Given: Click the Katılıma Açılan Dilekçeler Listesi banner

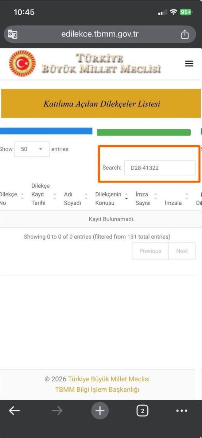Looking at the screenshot, I should pyautogui.click(x=101, y=103).
